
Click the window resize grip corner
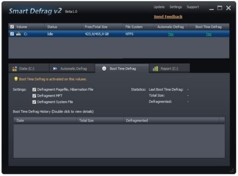pos(232,170)
